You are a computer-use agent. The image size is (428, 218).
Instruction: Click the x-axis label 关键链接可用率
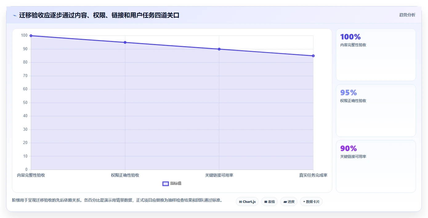pyautogui.click(x=219, y=175)
